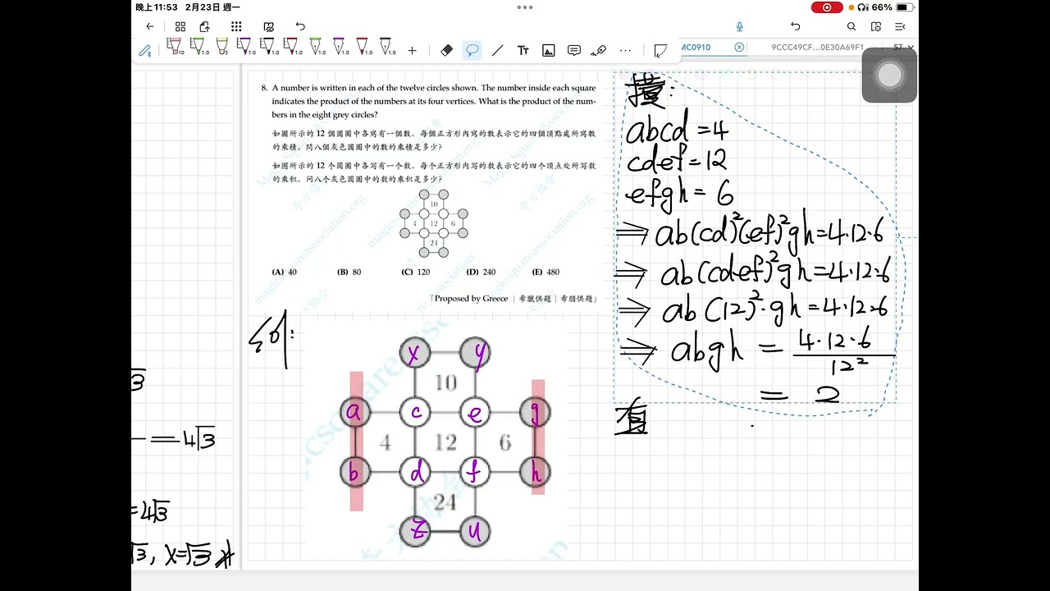1050x591 pixels.
Task: Add a new pen with plus icon
Action: (413, 51)
